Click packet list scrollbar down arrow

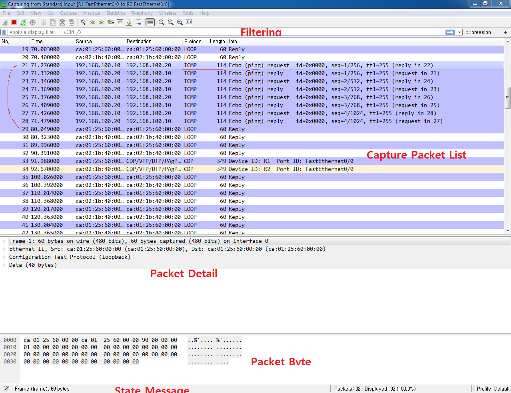508,230
